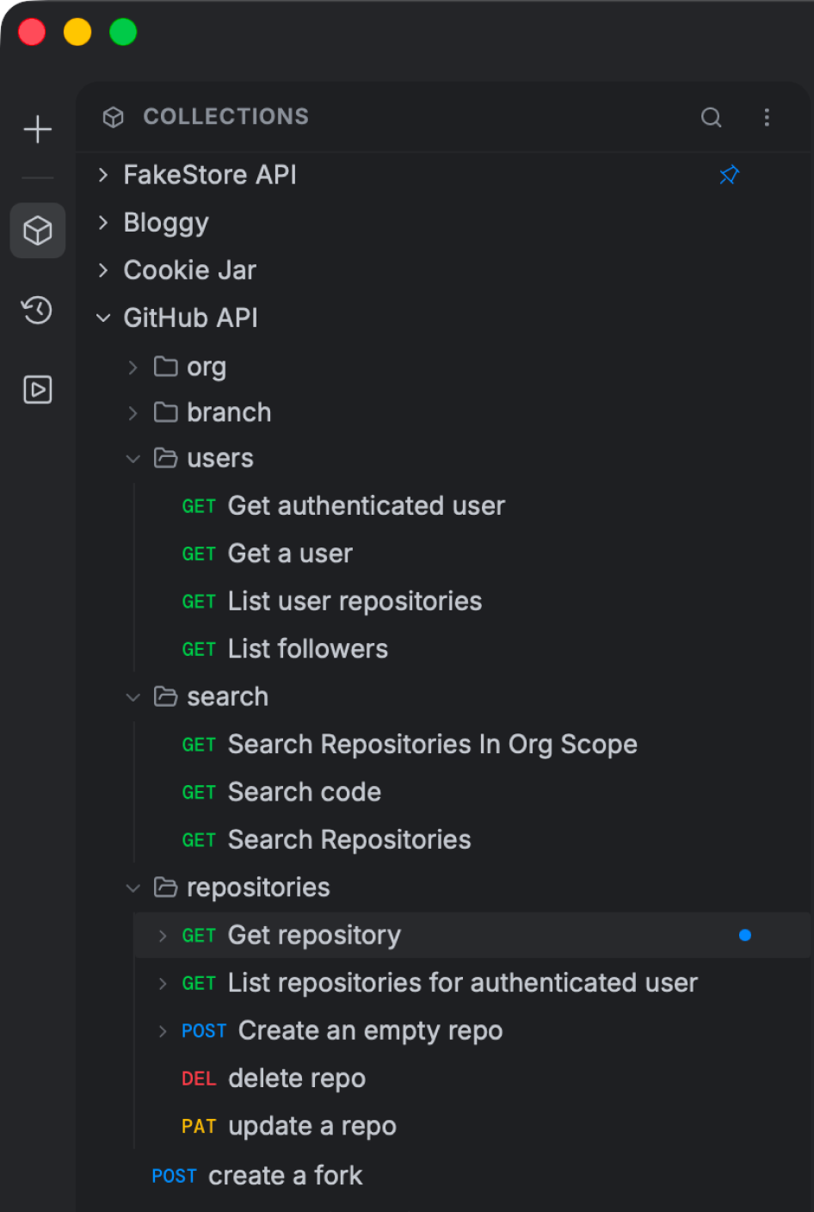Click the cube icon beside COLLECTIONS title
The width and height of the screenshot is (814, 1212).
click(x=114, y=117)
